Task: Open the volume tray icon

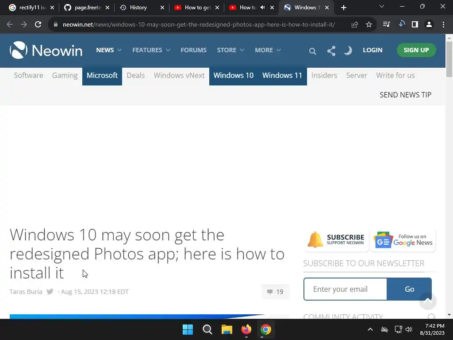Action: (409, 329)
